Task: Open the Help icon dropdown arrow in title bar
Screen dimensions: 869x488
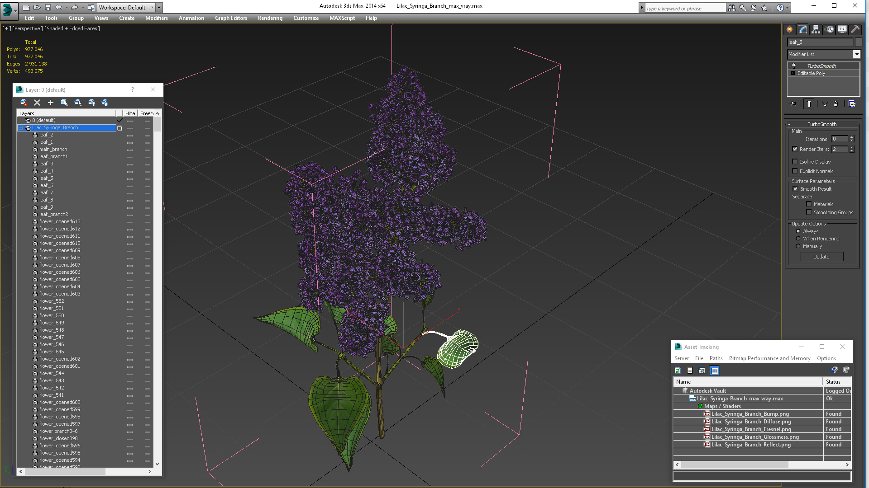Action: click(788, 8)
